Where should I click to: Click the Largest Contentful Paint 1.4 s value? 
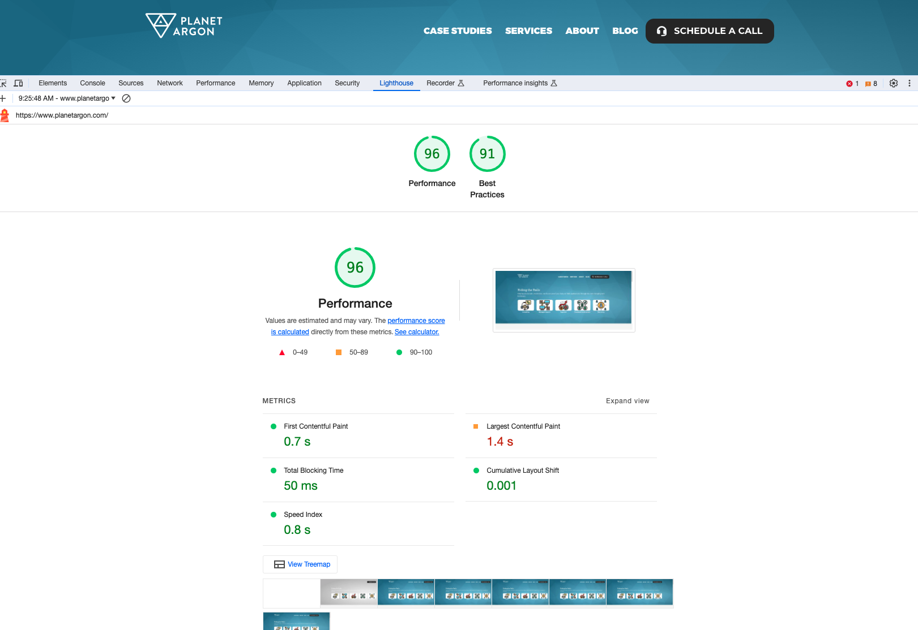click(500, 442)
